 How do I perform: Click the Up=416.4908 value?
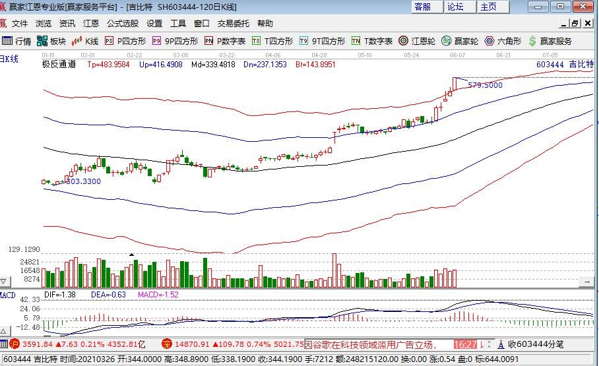161,65
